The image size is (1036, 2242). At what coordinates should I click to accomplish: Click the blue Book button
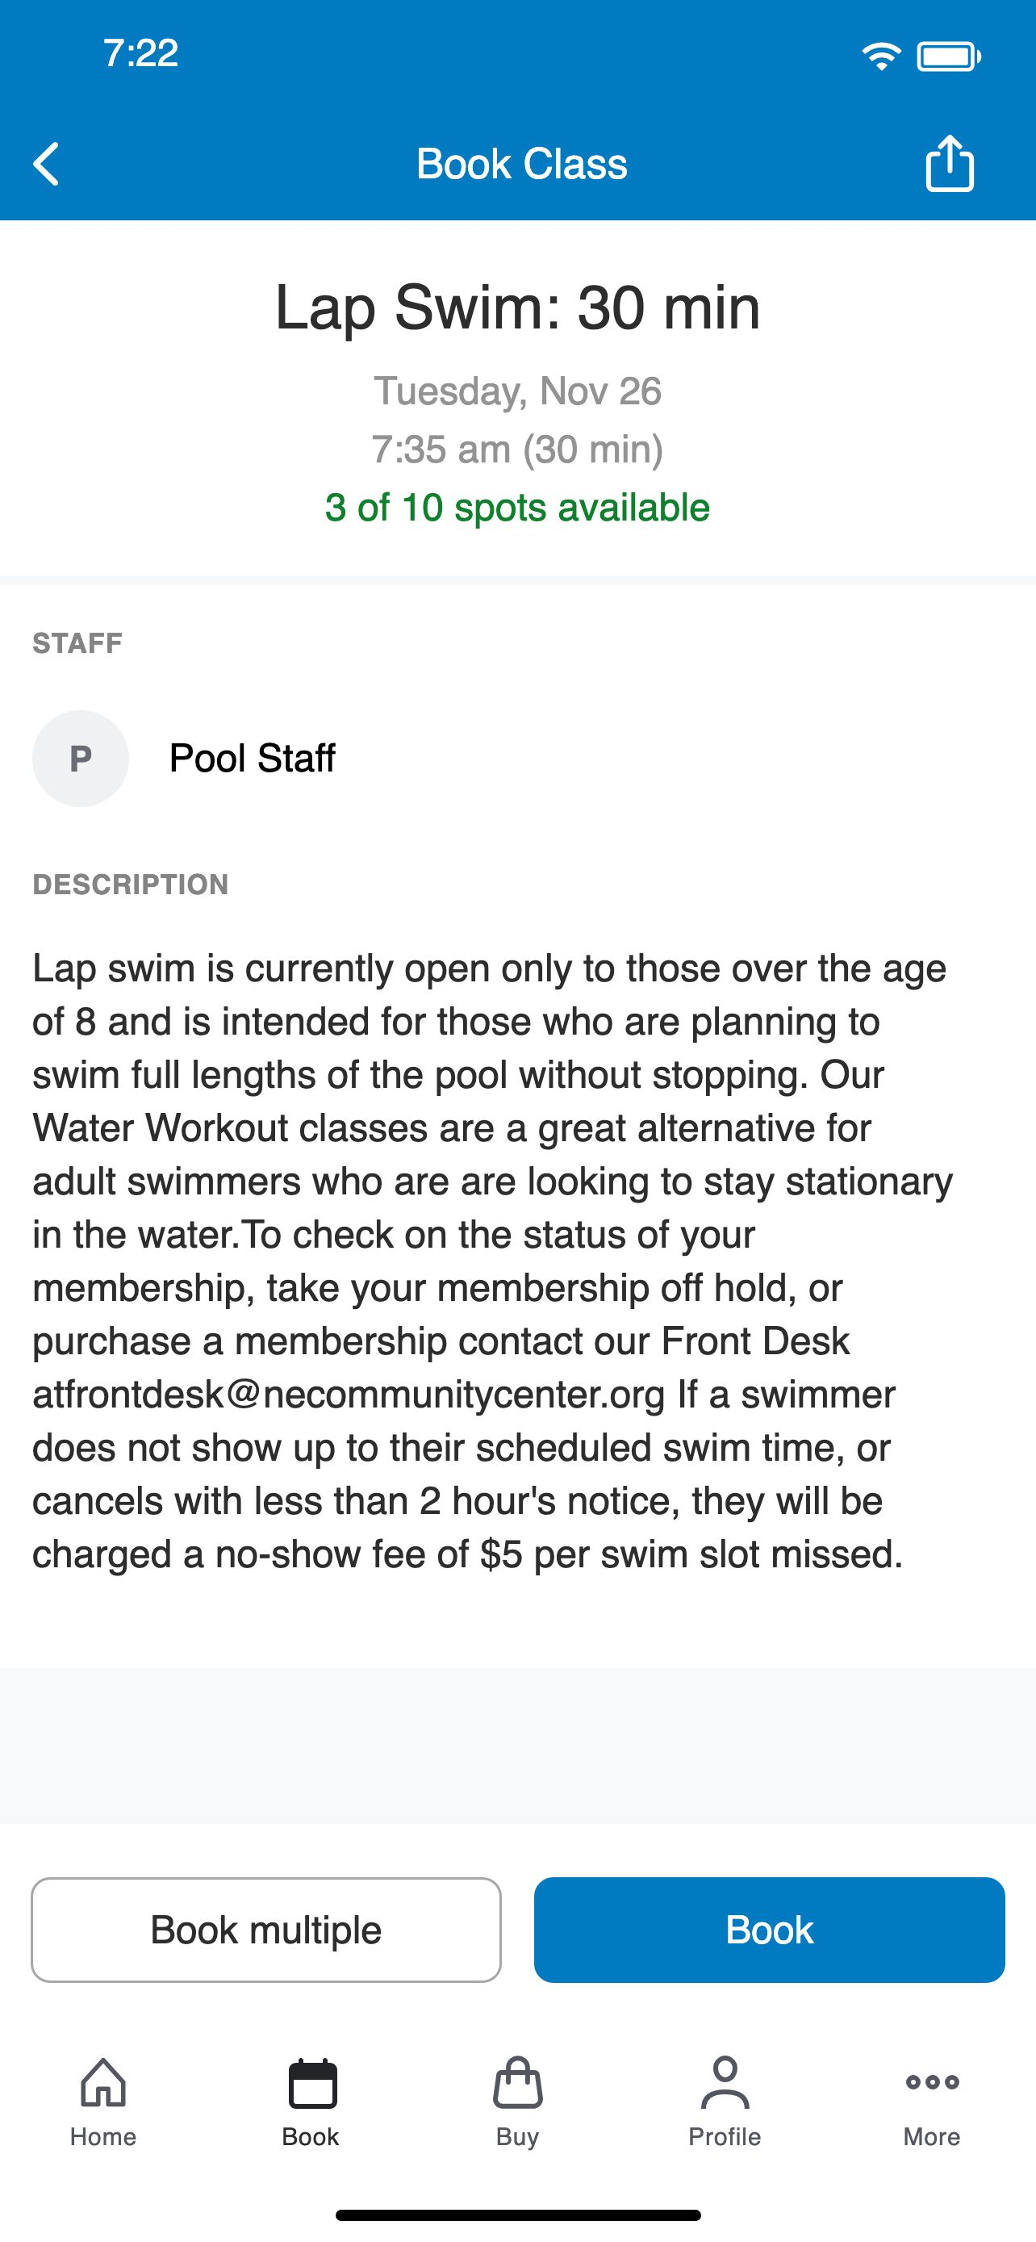point(769,1930)
